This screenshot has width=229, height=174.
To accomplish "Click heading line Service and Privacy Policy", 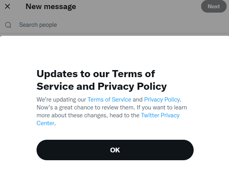I will click(x=102, y=86).
